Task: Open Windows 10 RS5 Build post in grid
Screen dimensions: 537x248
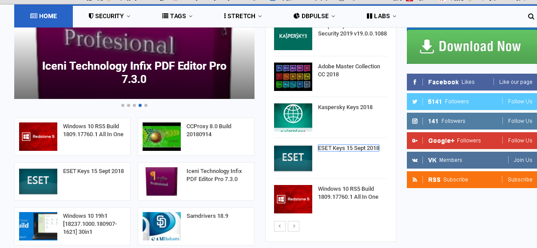Action: coord(93,130)
